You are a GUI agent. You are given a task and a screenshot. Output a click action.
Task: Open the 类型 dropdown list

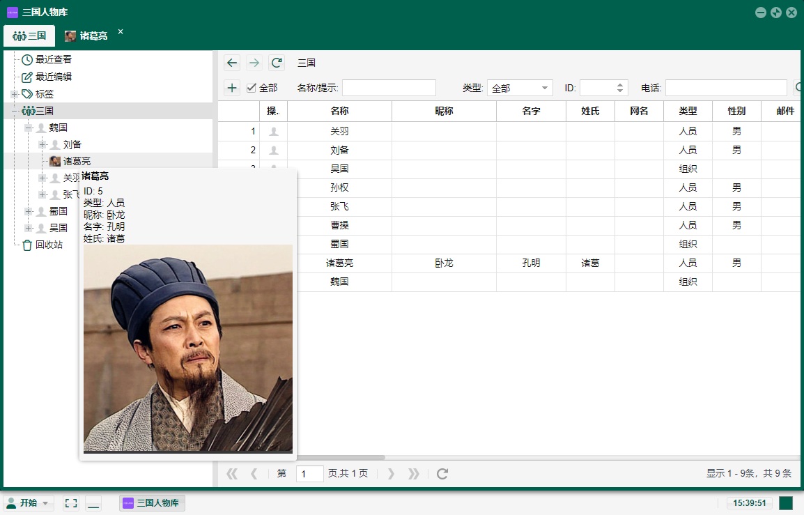(x=519, y=88)
